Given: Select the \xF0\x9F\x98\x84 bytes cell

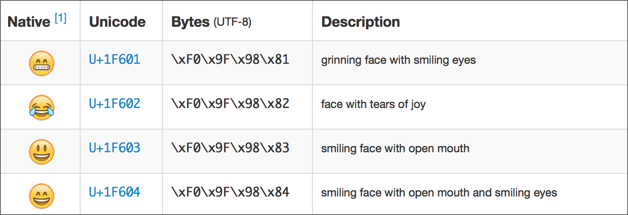Looking at the screenshot, I should 230,192.
